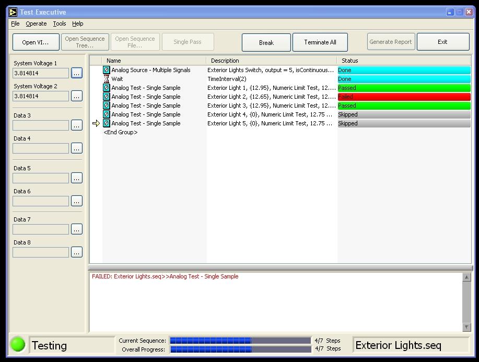
Task: Open the browse button beside System Voltage 1
Action: pyautogui.click(x=76, y=73)
